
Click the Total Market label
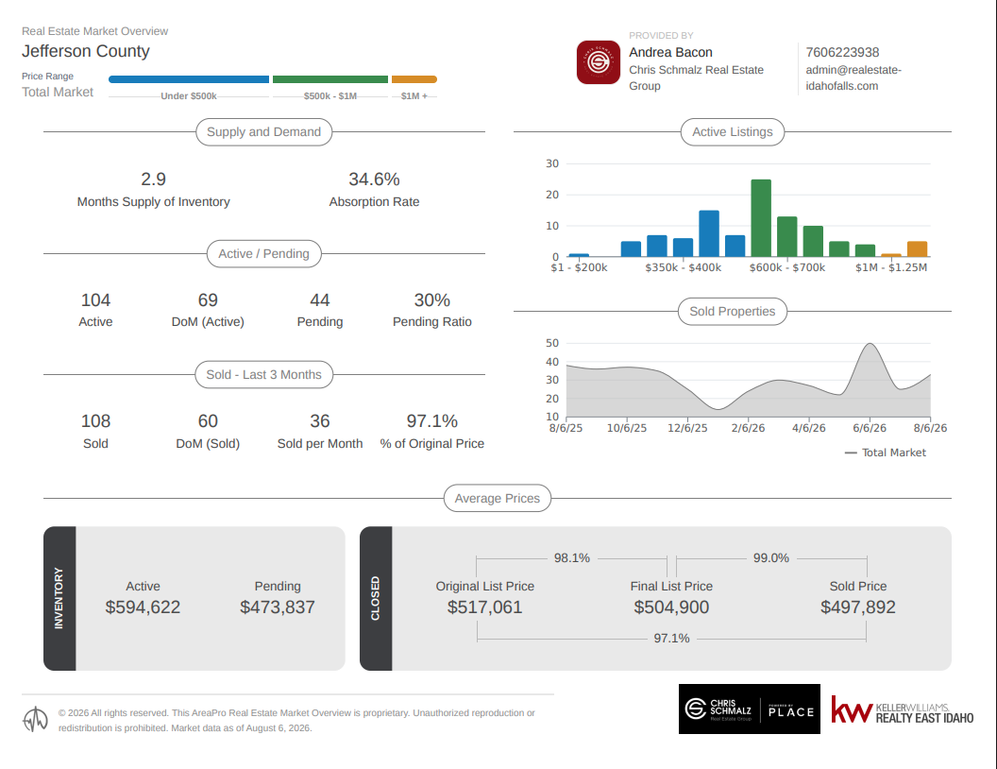(x=58, y=93)
